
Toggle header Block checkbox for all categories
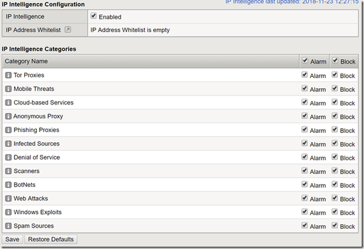pos(335,60)
